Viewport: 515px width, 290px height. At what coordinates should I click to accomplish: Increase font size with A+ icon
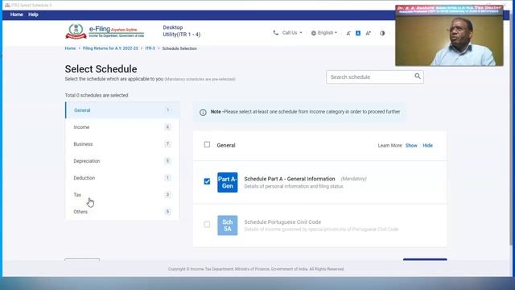coord(369,33)
